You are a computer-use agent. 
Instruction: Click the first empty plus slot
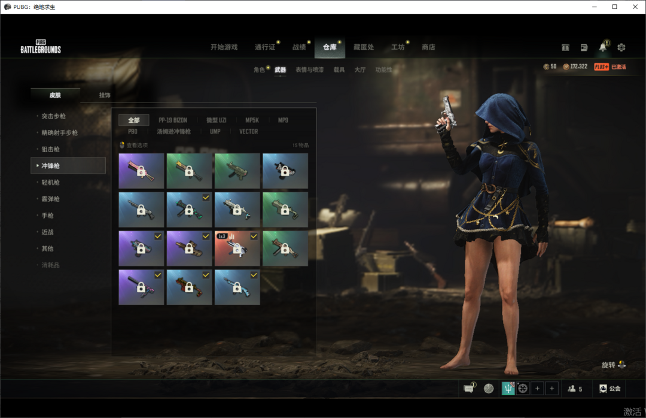coord(537,388)
